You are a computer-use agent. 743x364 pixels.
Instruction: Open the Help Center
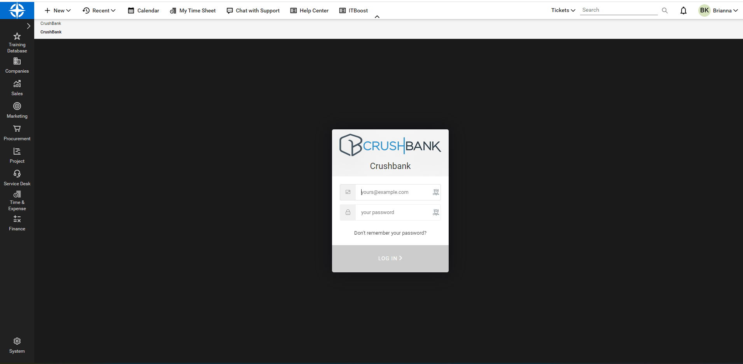tap(309, 10)
